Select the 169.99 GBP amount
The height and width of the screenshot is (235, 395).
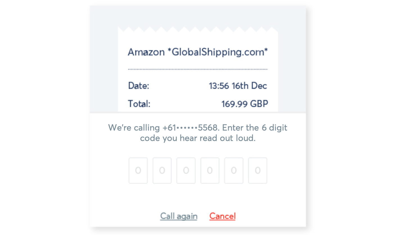[x=244, y=104]
